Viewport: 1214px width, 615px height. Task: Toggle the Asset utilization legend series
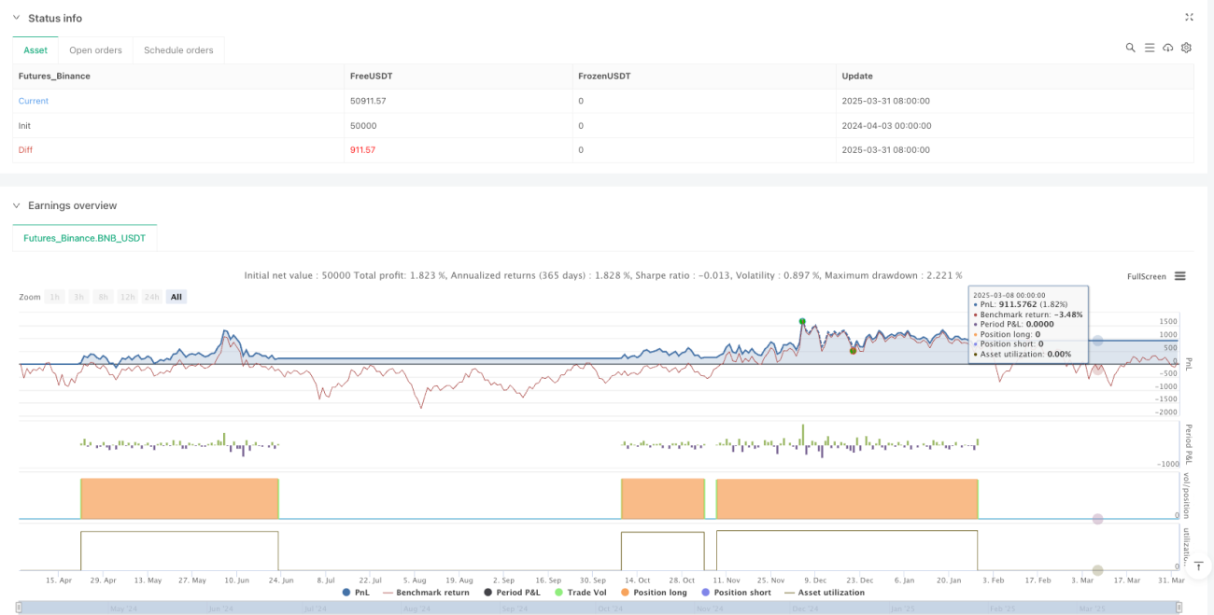[x=825, y=593]
